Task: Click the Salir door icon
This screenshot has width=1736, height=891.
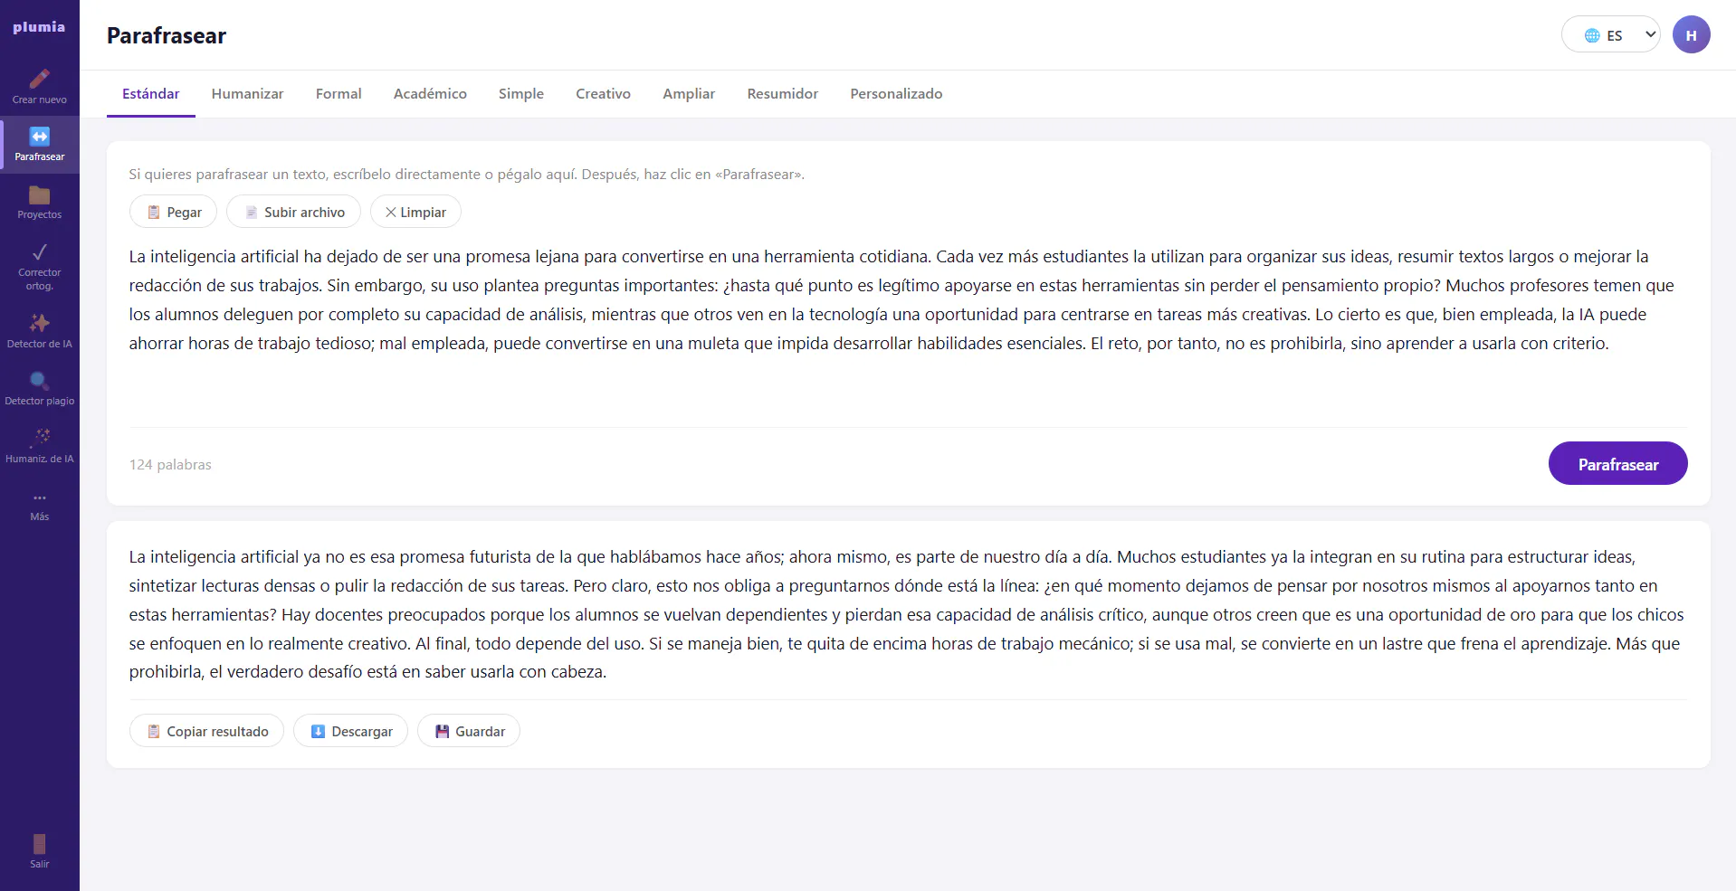Action: point(39,844)
